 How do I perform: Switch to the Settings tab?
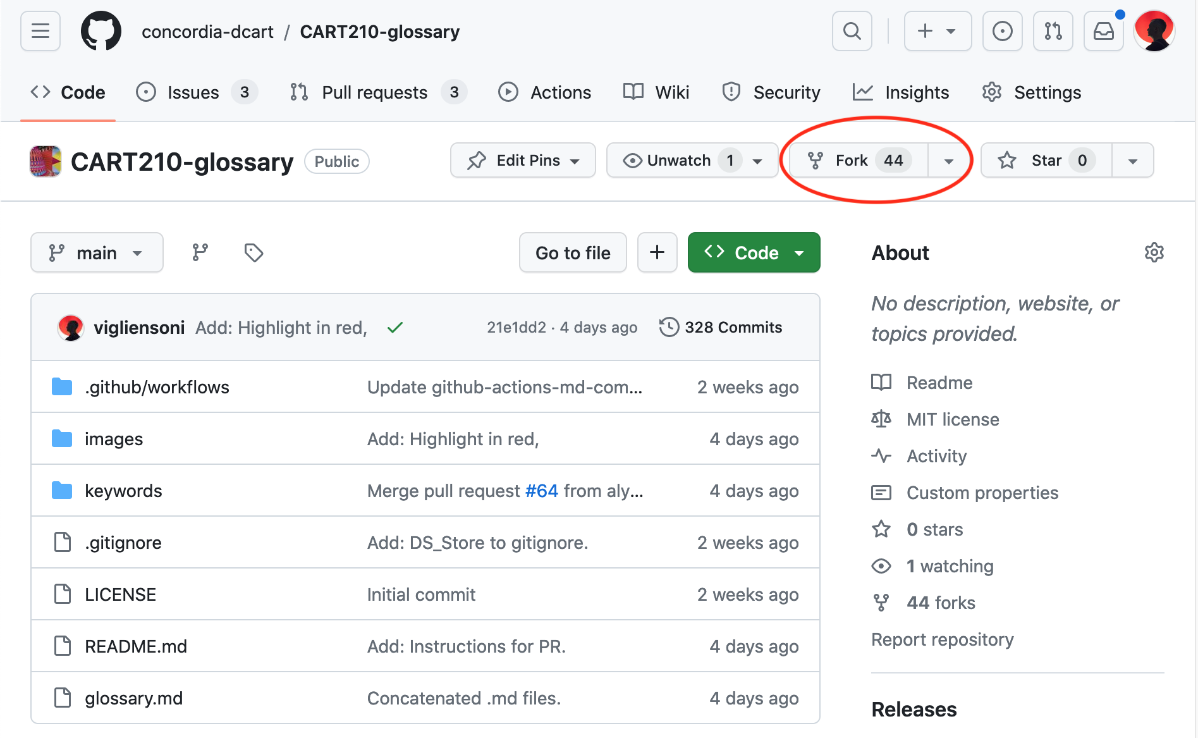pos(1031,92)
